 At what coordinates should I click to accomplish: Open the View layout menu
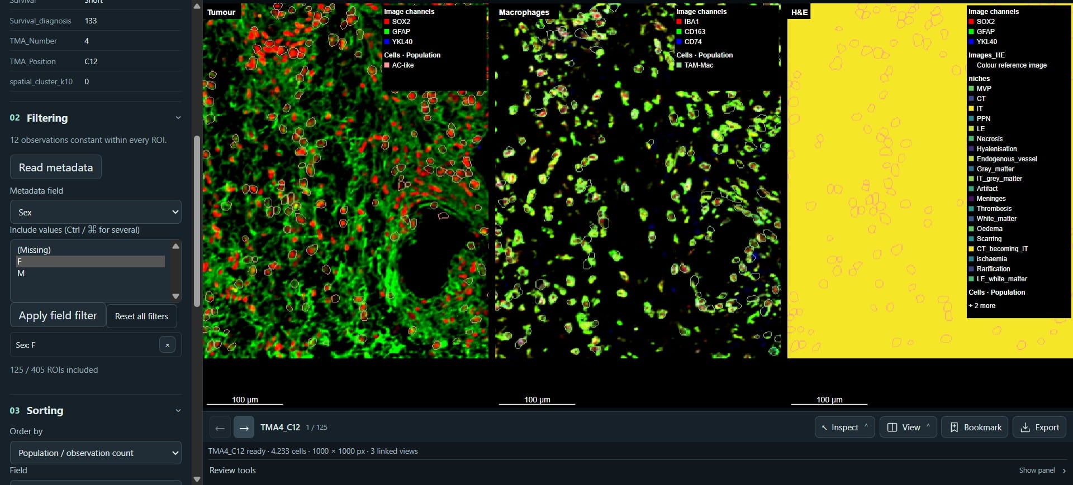click(908, 428)
